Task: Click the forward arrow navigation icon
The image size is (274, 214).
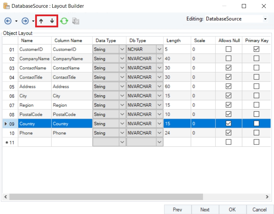Action: coord(25,21)
